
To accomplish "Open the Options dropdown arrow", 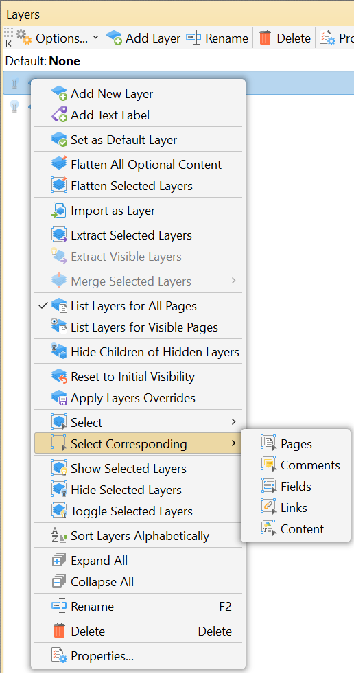I will (x=95, y=38).
